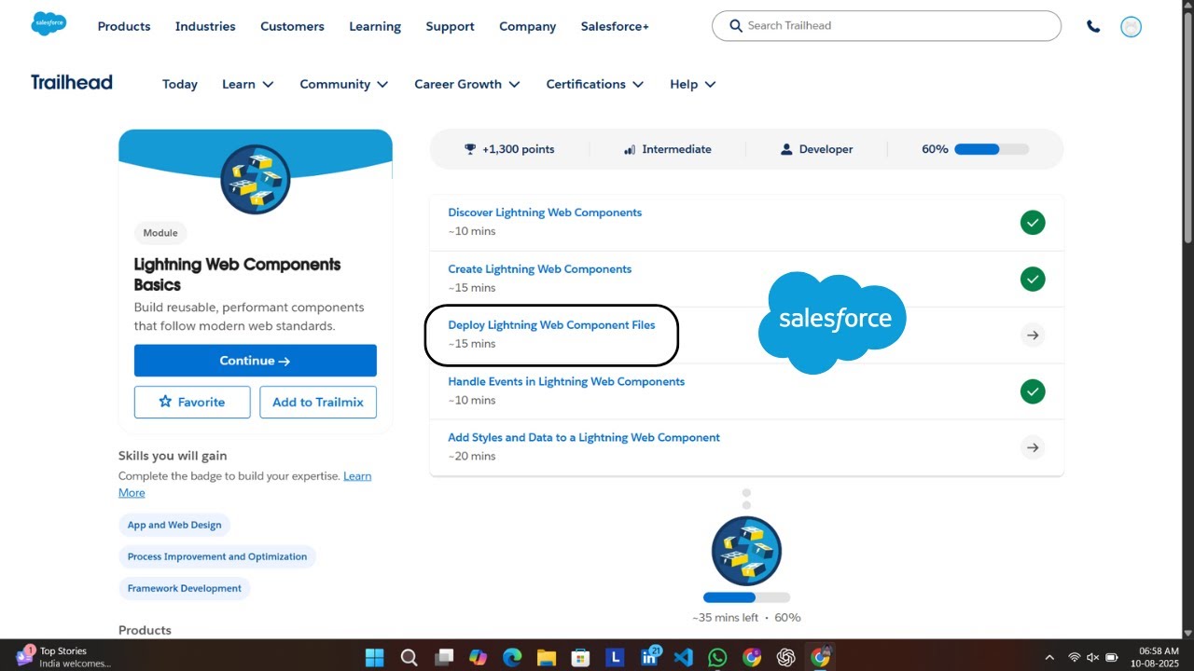Image resolution: width=1194 pixels, height=671 pixels.
Task: Expand the Learn dropdown menu
Action: [248, 84]
